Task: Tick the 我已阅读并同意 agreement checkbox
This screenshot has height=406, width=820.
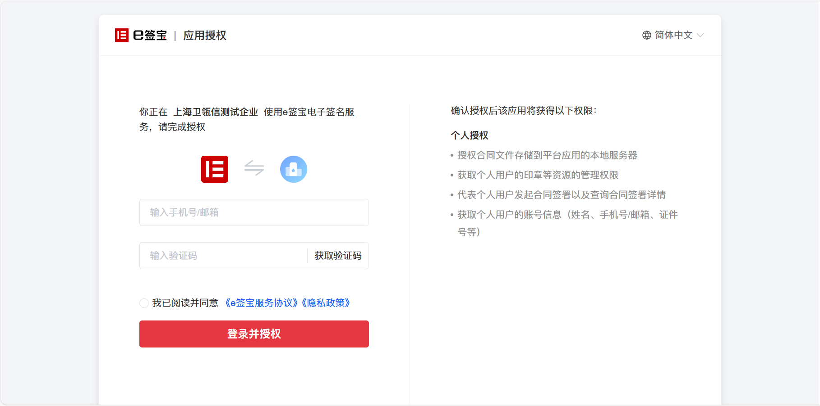Action: (x=144, y=303)
